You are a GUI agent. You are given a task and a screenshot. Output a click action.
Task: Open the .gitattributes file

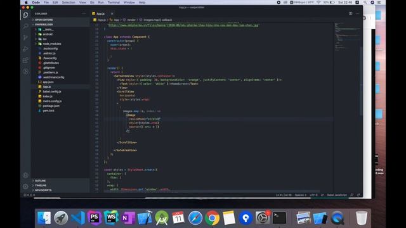coord(51,63)
